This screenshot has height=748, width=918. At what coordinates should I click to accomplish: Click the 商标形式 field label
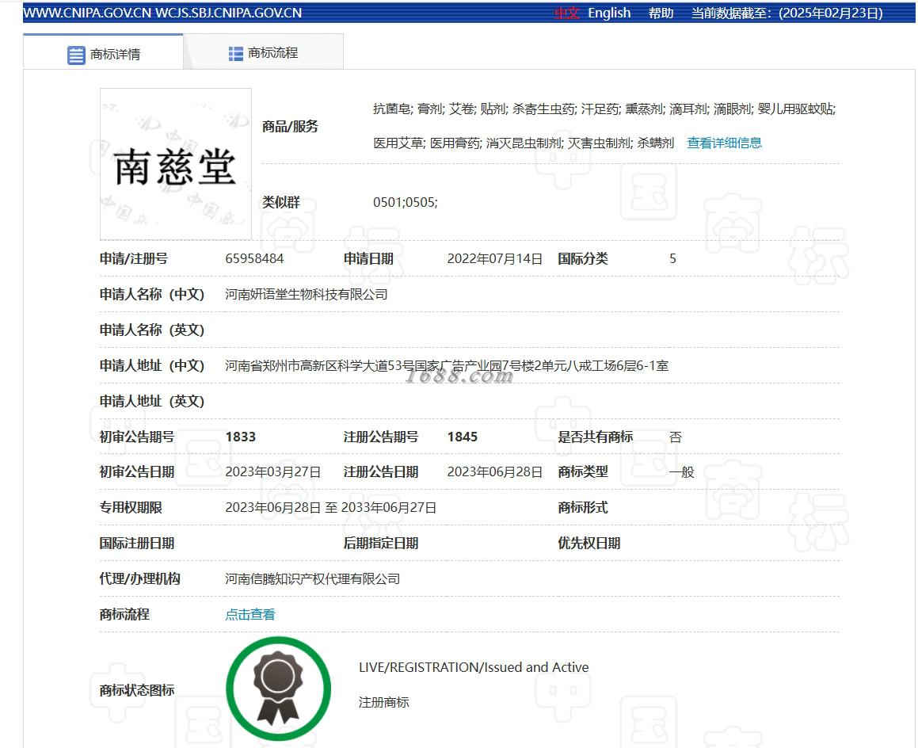(583, 508)
